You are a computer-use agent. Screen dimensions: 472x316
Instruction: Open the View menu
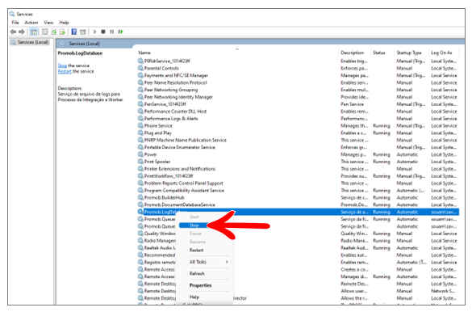click(48, 23)
